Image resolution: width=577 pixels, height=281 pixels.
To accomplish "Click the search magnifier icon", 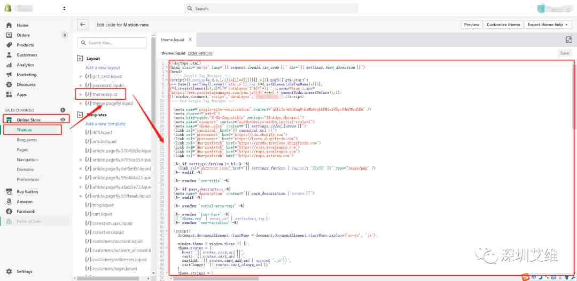I will [x=190, y=8].
